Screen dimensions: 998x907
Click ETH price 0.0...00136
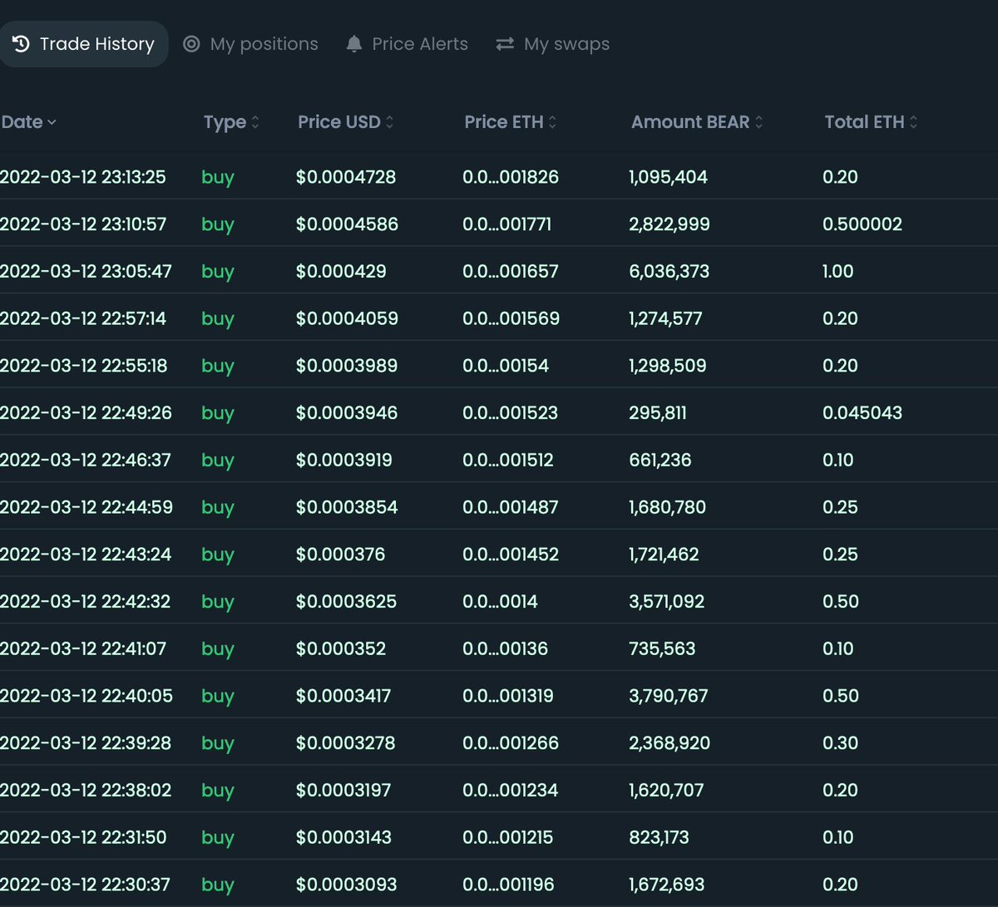coord(505,648)
